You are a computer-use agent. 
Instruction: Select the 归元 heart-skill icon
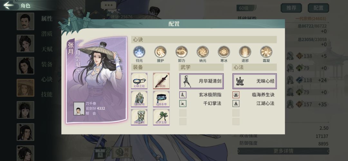tap(139, 52)
